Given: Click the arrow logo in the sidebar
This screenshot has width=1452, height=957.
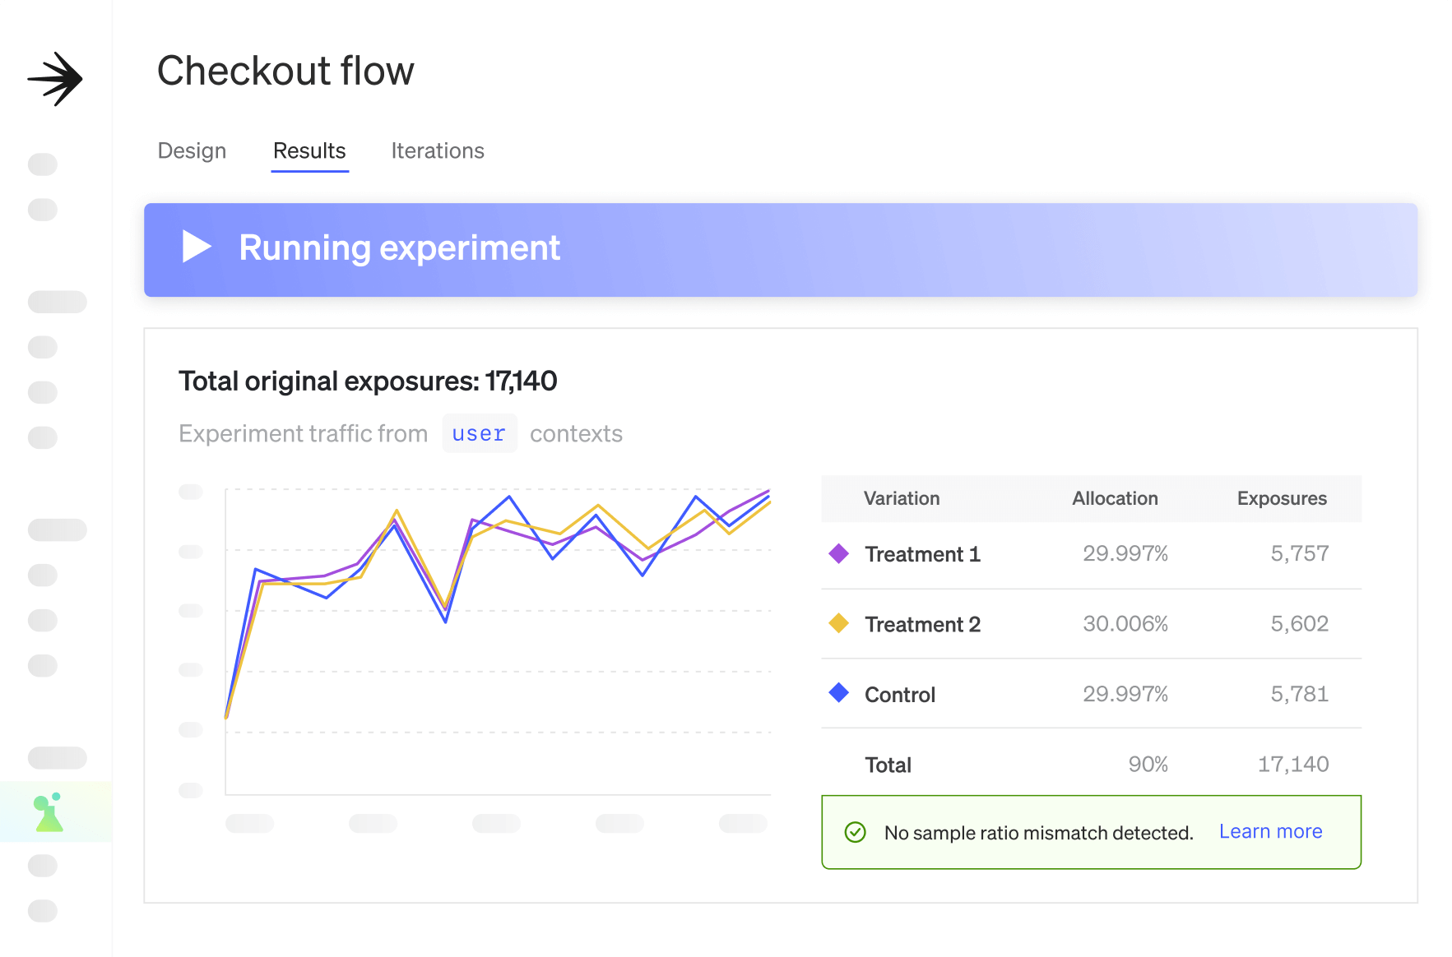Looking at the screenshot, I should 55,79.
